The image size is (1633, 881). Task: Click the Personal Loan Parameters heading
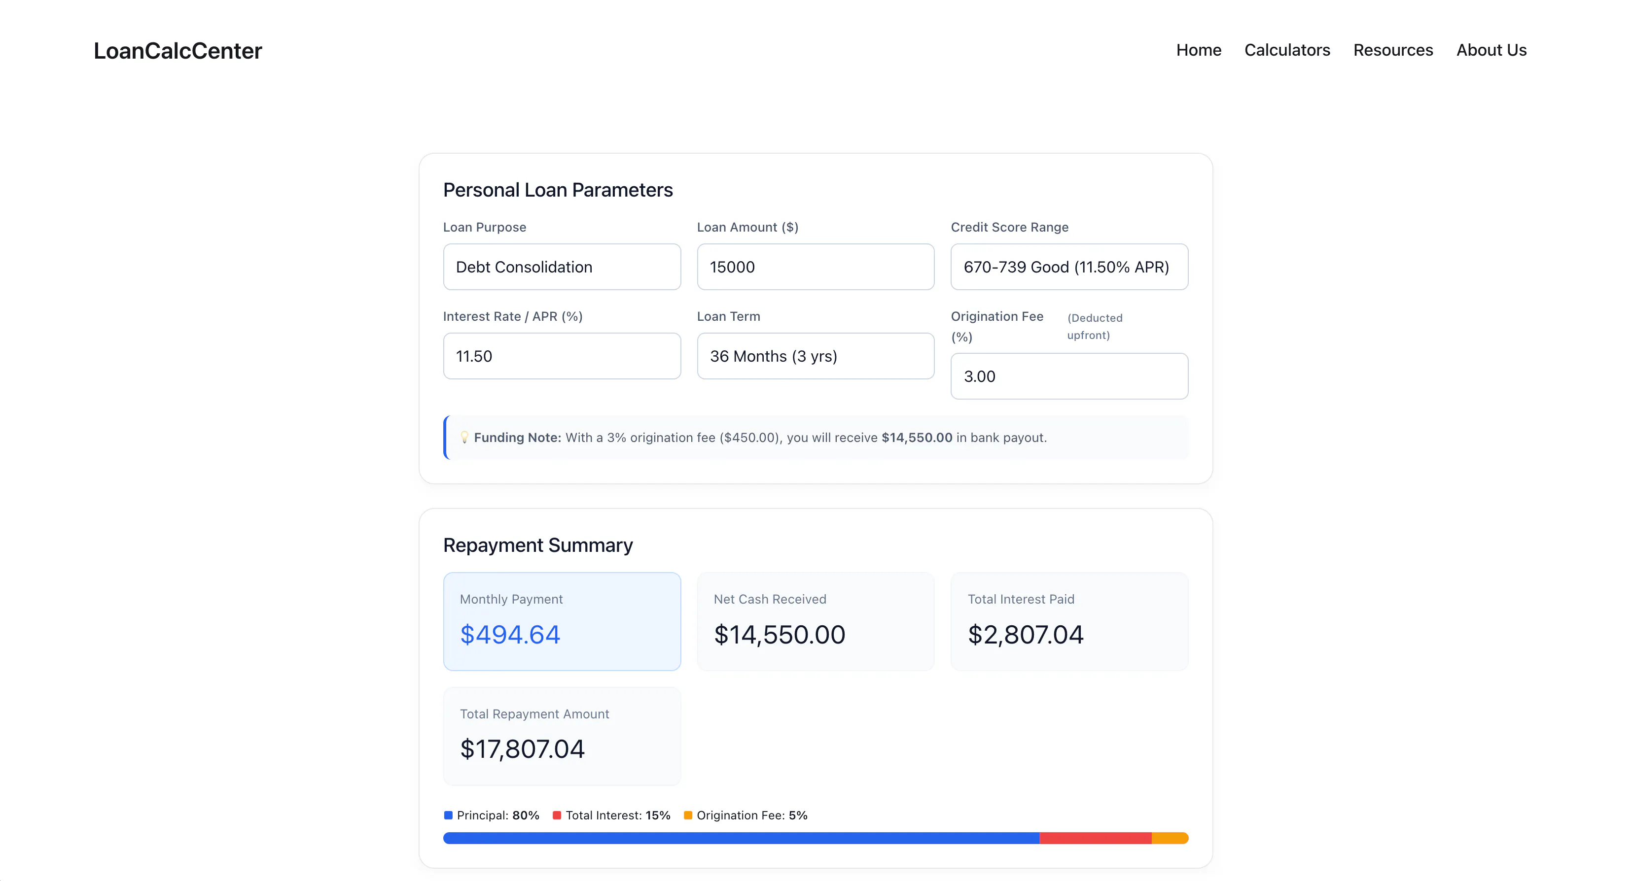558,190
